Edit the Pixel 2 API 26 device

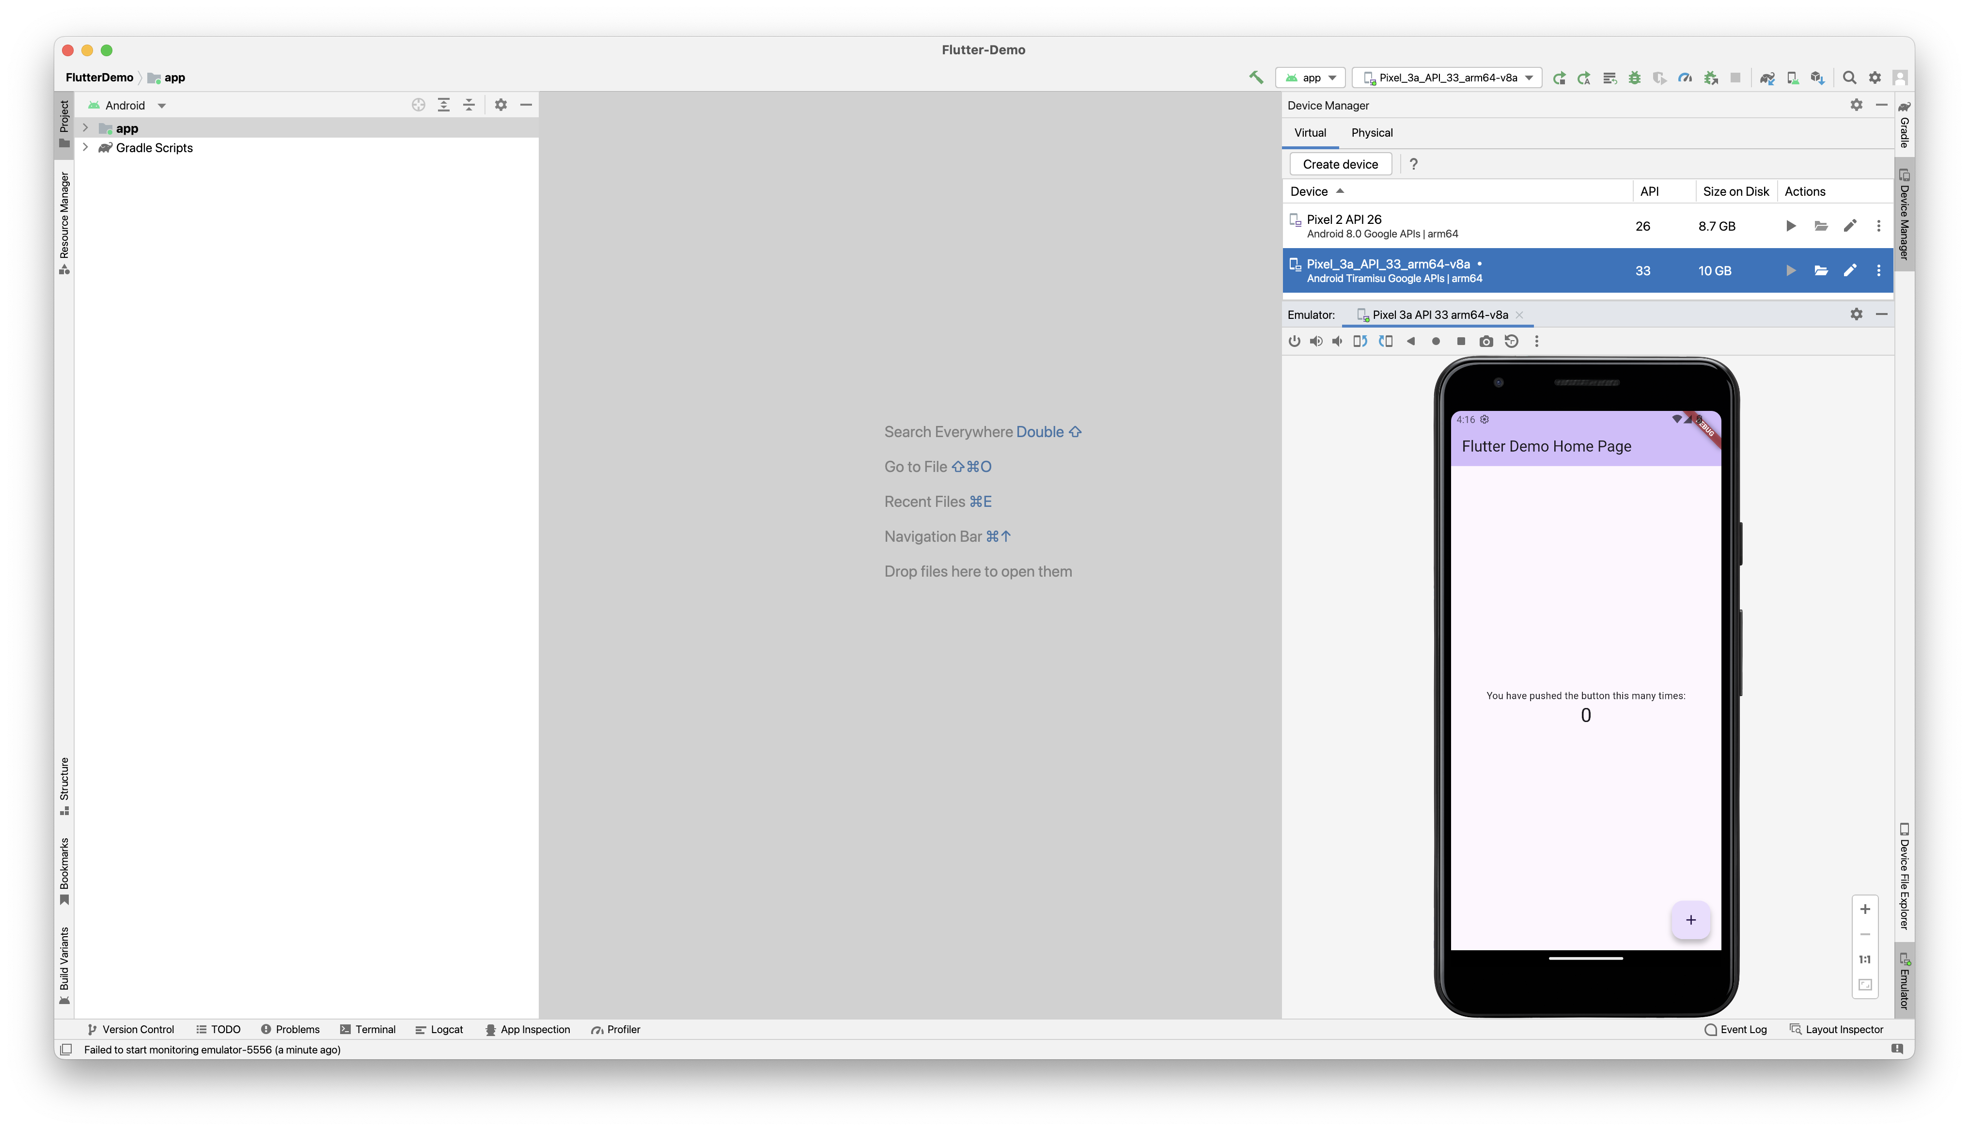1850,226
